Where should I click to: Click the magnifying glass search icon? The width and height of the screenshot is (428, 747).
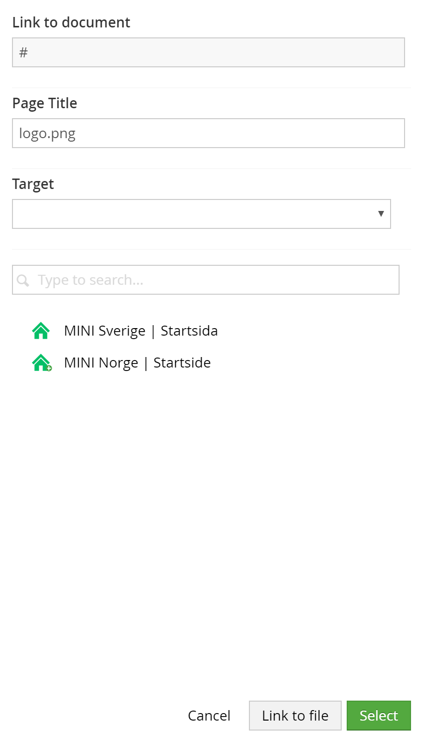[23, 280]
